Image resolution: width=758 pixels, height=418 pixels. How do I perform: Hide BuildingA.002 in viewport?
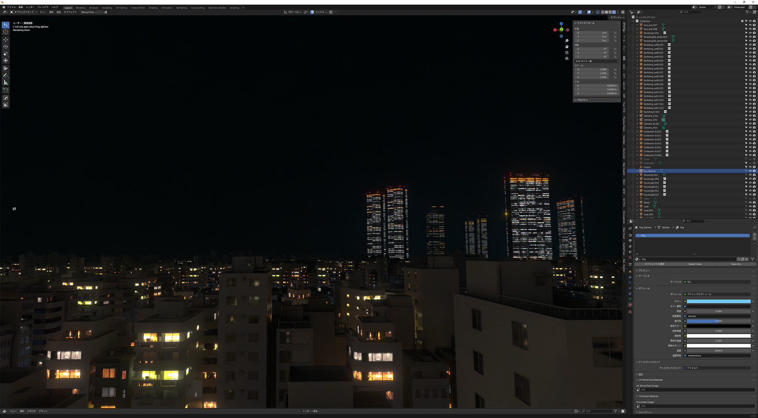click(x=750, y=33)
